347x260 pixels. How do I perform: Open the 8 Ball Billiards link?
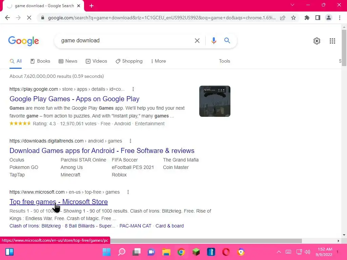tap(90, 226)
